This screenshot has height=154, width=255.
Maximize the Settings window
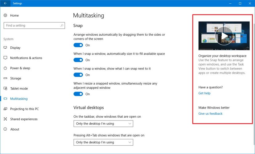click(240, 3)
